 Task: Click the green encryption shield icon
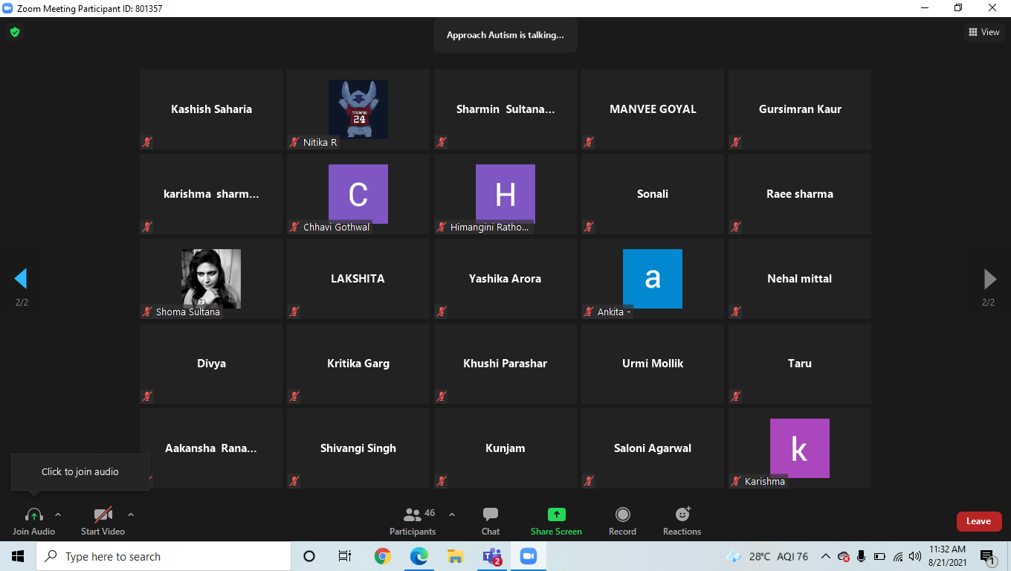click(x=14, y=32)
